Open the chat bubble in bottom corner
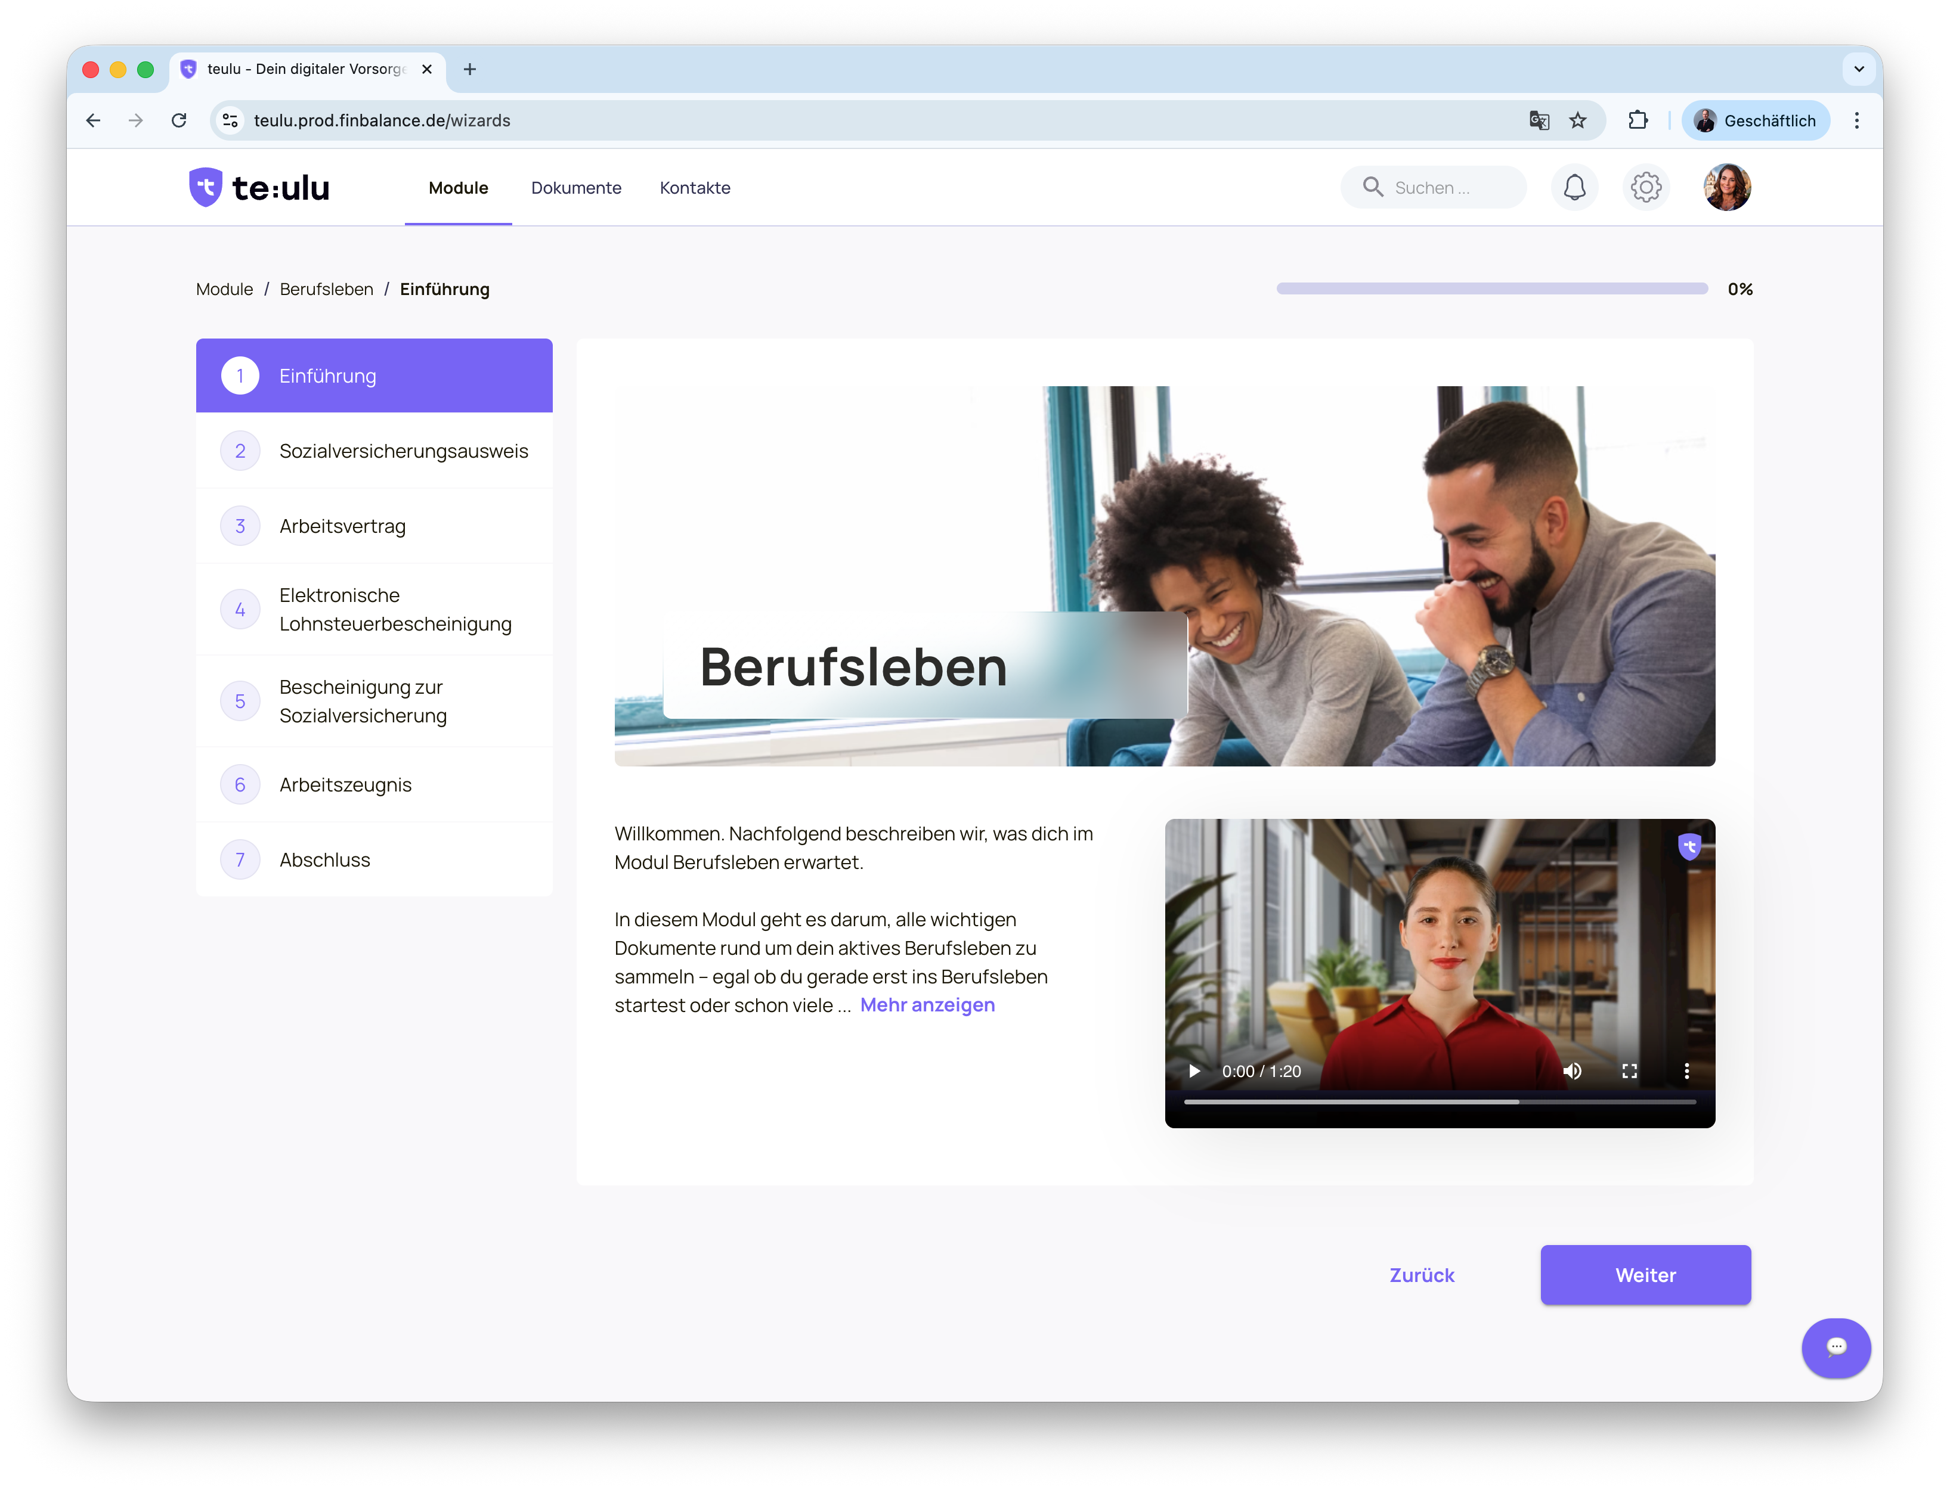Image resolution: width=1950 pixels, height=1490 pixels. point(1837,1348)
